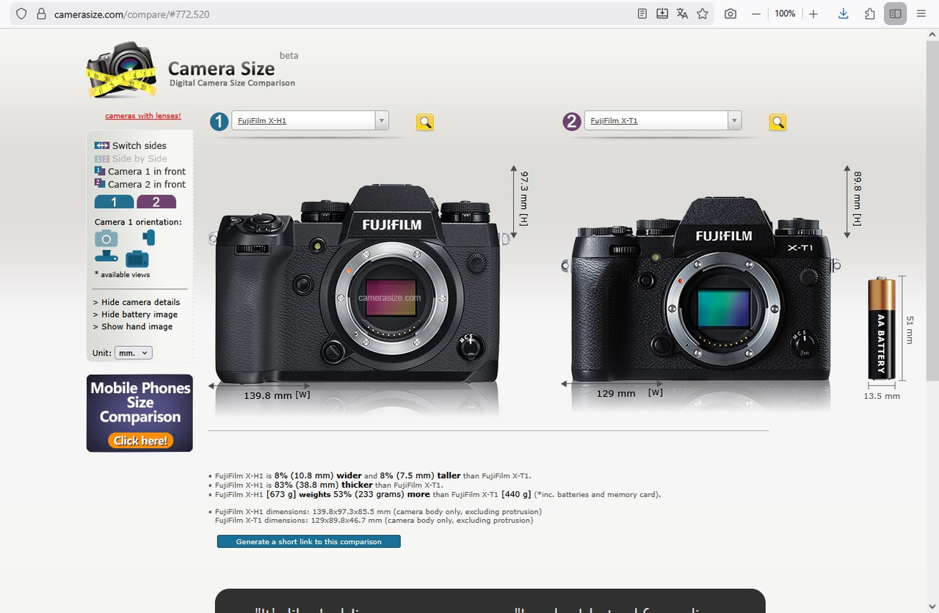The width and height of the screenshot is (939, 613).
Task: Open the Mobile Phones Size Comparison banner
Action: click(139, 413)
